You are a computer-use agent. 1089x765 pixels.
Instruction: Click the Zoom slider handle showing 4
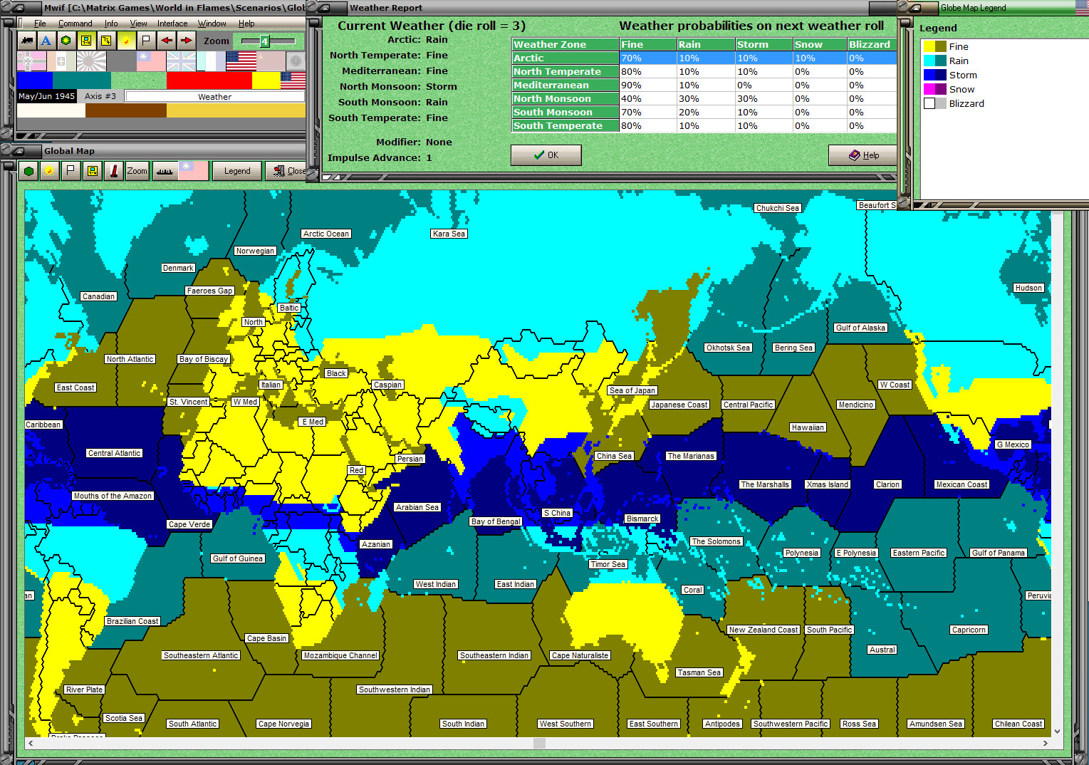click(x=264, y=41)
